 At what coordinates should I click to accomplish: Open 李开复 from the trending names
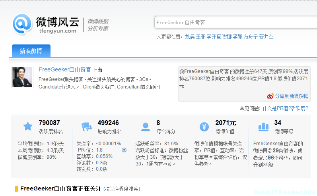pyautogui.click(x=214, y=37)
